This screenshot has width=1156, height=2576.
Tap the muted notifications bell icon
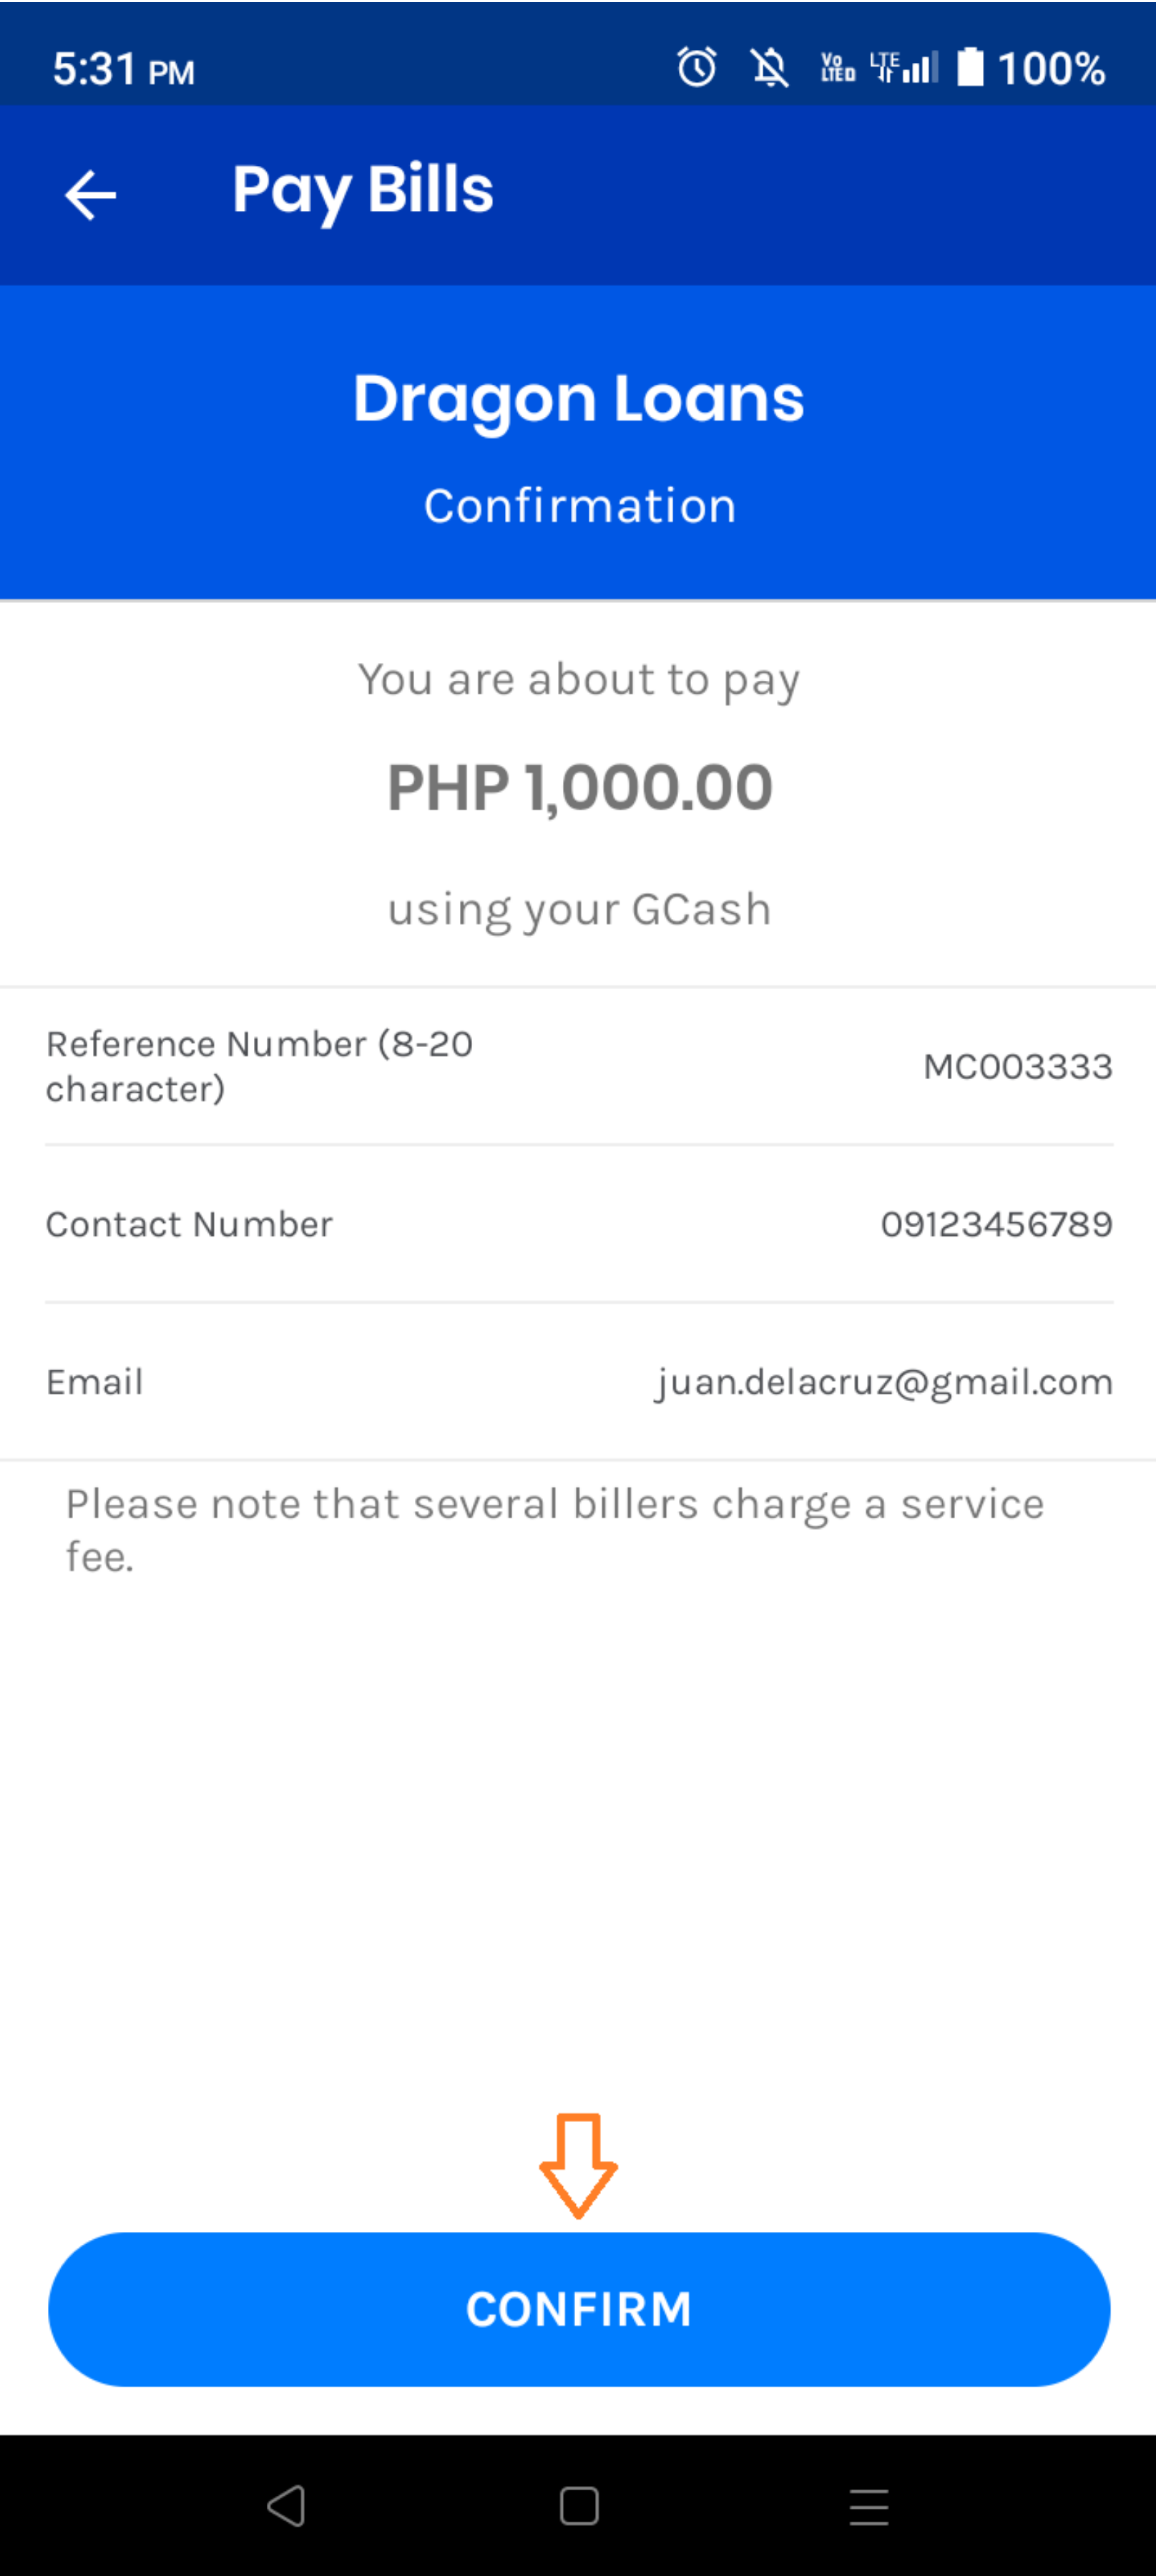[x=769, y=68]
